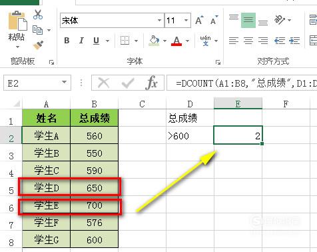Viewport: 317px width, 252px height.
Task: Select column A header
Action: [46, 103]
